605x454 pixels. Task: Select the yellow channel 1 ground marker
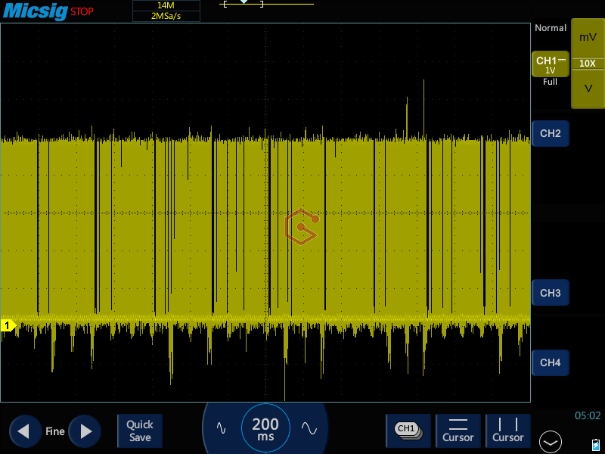(x=8, y=325)
